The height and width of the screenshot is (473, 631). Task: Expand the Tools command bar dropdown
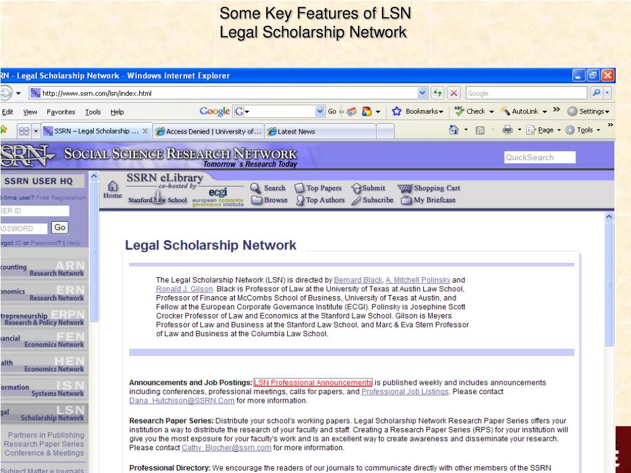598,131
